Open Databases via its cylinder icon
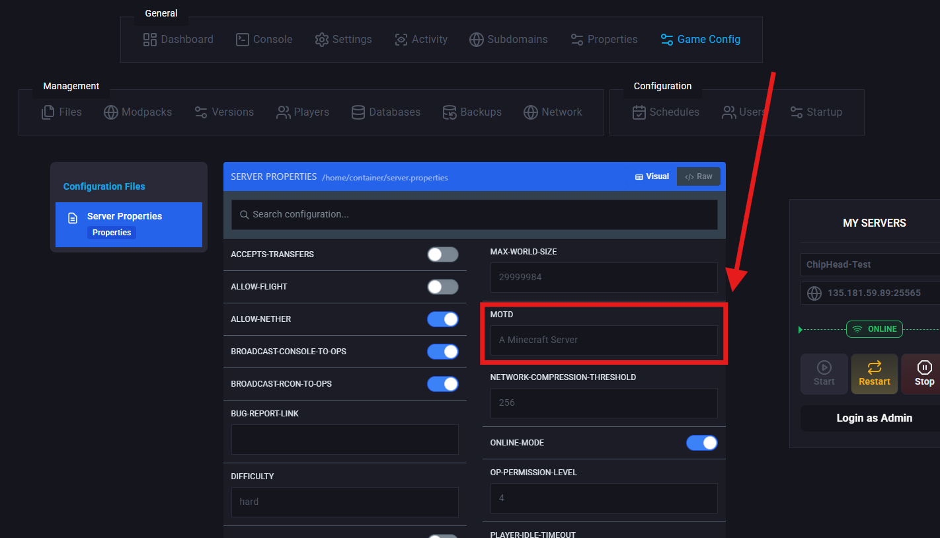 (358, 112)
